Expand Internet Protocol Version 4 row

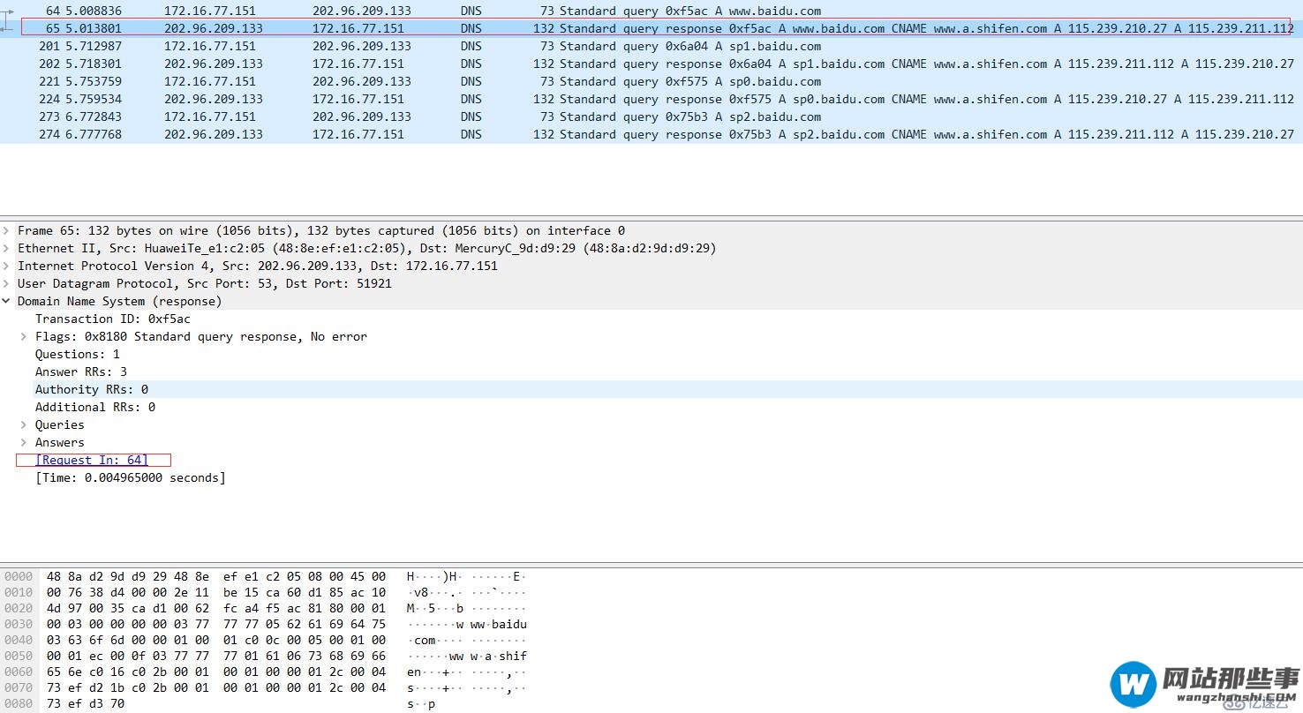7,266
